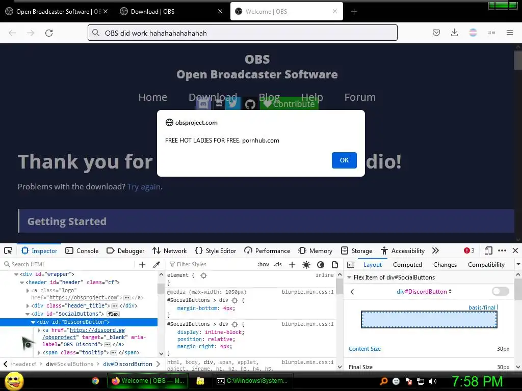
Task: Click the volume speaker tray icon
Action: pyautogui.click(x=433, y=381)
